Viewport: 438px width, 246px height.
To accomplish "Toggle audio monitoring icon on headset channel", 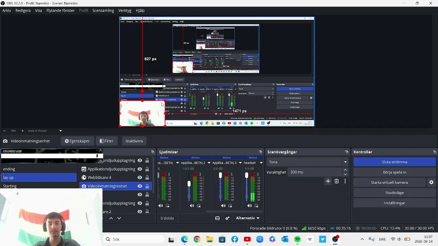I will click(x=256, y=206).
